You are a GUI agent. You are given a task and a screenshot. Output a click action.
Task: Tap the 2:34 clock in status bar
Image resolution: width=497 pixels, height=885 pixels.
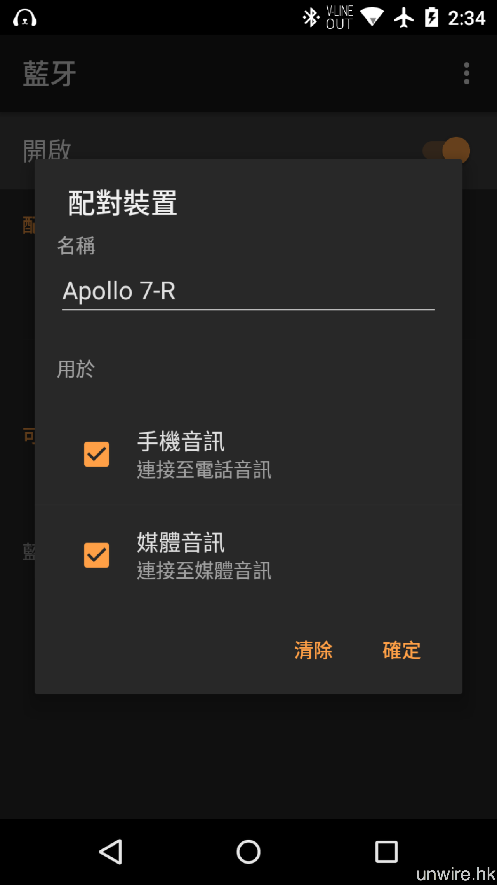[x=467, y=18]
